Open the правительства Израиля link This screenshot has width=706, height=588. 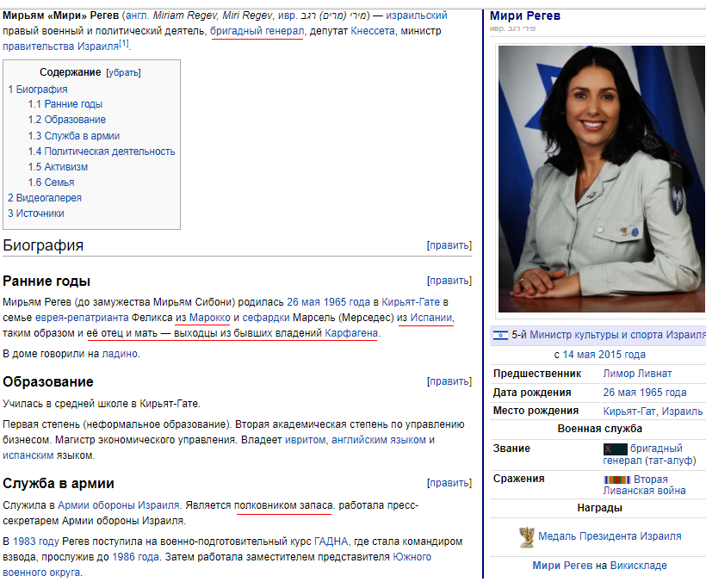[x=60, y=46]
